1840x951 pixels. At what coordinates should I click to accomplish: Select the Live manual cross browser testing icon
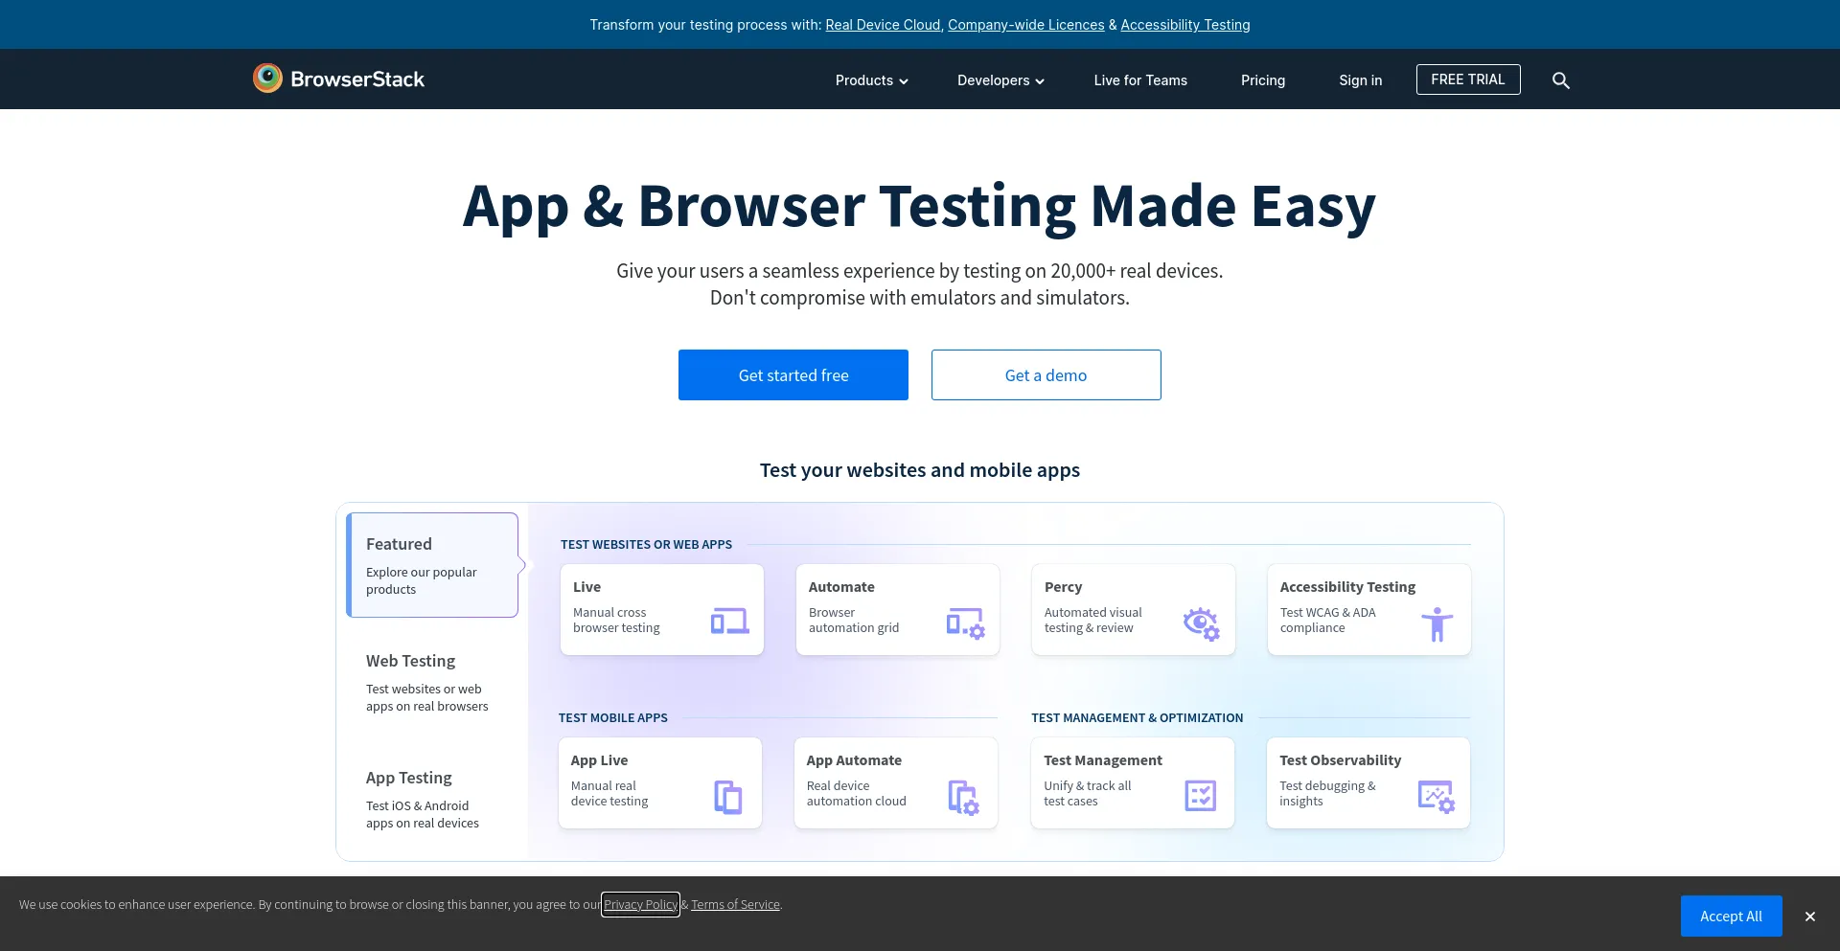click(729, 621)
